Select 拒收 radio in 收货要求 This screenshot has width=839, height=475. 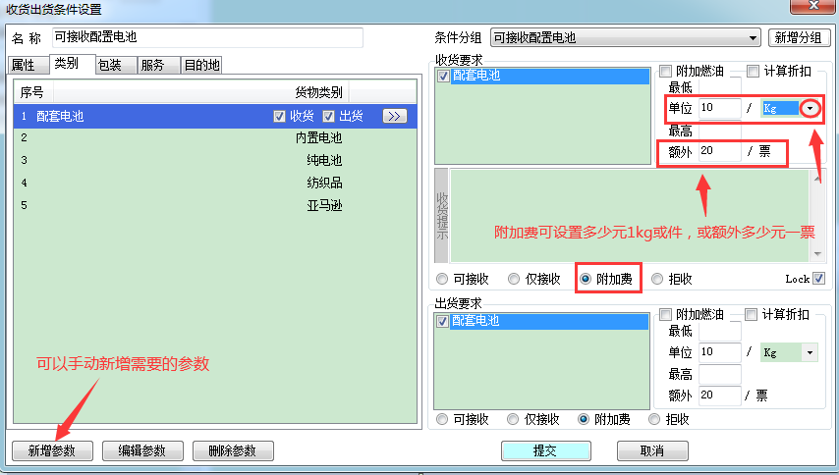657,279
